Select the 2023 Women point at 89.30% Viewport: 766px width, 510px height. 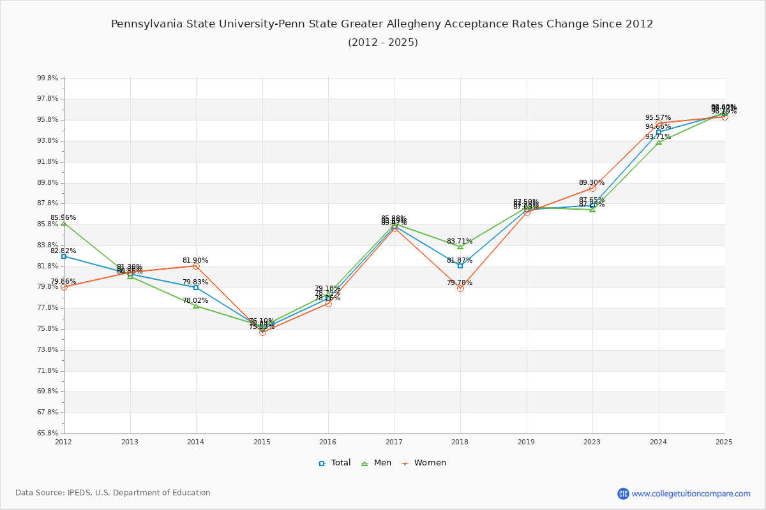coord(592,188)
